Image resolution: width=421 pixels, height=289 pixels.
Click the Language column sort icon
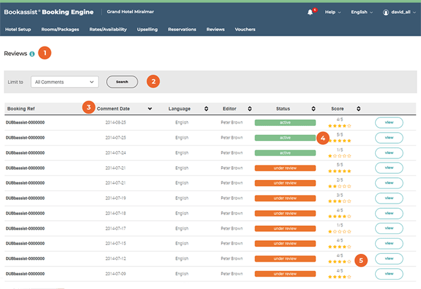pyautogui.click(x=206, y=108)
